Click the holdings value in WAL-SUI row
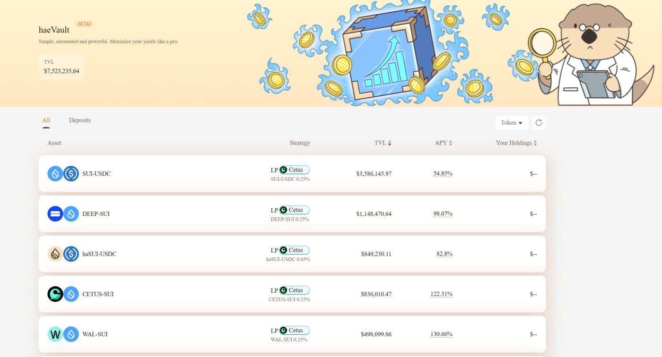This screenshot has height=357, width=662. click(533, 334)
